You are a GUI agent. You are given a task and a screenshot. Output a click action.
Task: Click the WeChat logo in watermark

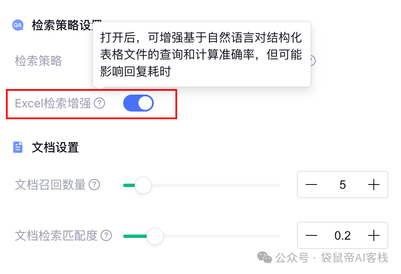(265, 257)
